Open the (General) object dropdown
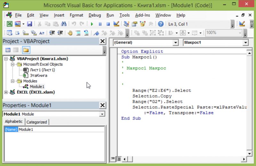Image resolution: width=256 pixels, height=166 pixels. [x=175, y=43]
